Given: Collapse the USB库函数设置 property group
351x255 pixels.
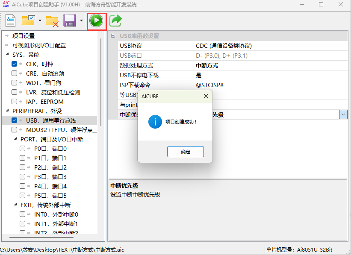Looking at the screenshot, I should tap(113, 36).
